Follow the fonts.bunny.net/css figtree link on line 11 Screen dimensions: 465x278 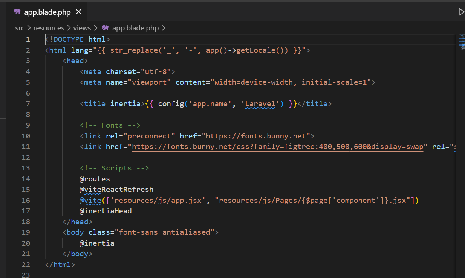(278, 147)
